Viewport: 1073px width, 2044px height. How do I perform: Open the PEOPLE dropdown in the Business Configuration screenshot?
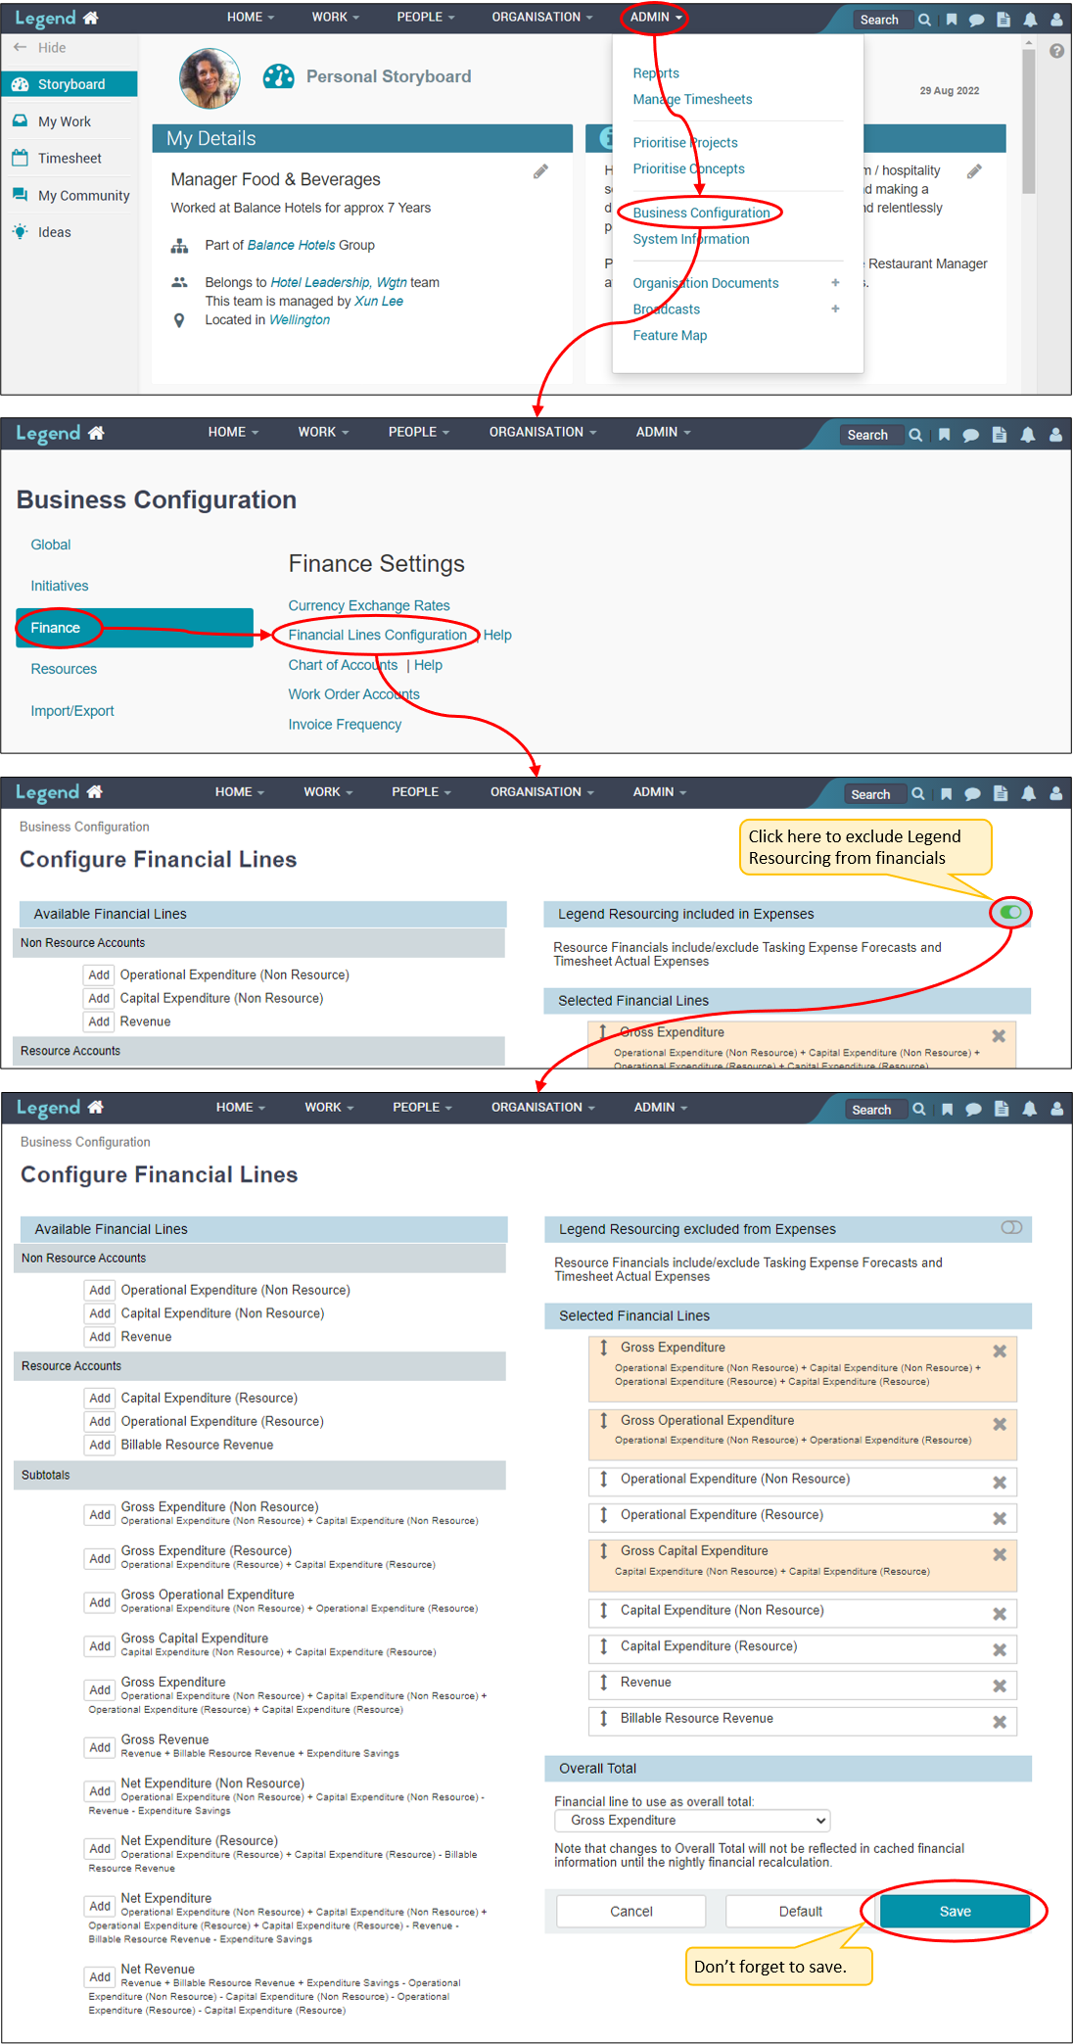pos(419,432)
